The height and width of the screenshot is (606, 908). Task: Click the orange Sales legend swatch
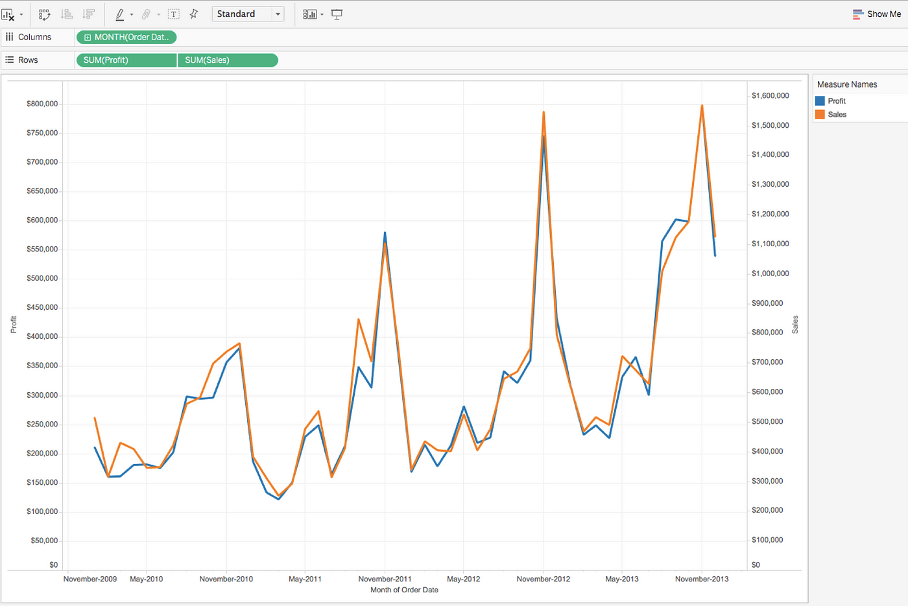(x=820, y=115)
